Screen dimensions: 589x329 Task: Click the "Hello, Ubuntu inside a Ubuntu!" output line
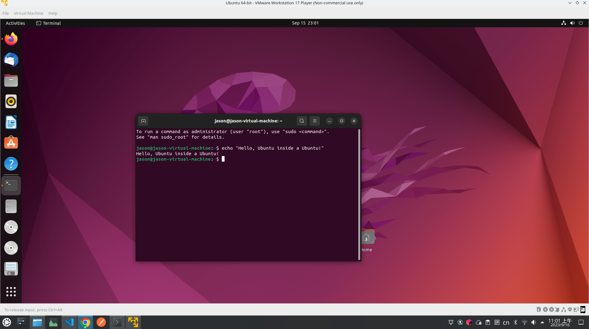[x=177, y=154]
